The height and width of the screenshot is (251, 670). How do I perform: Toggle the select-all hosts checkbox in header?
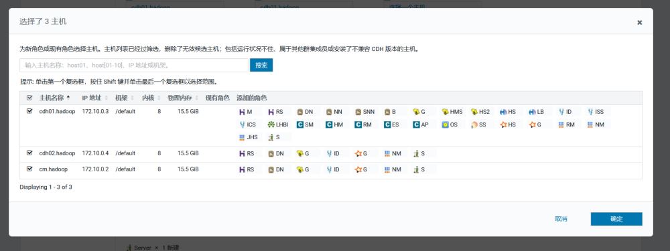[x=29, y=98]
